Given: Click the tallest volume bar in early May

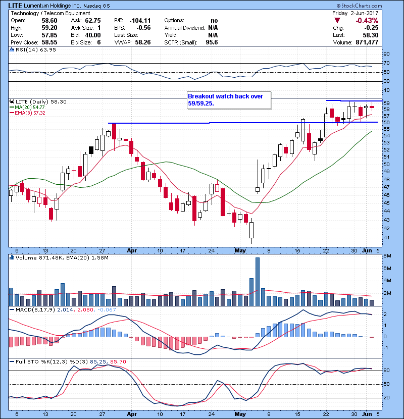Looking at the screenshot, I should 258,282.
